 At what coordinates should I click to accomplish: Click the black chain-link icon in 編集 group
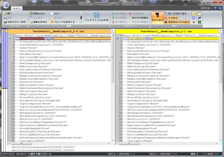[81, 18]
